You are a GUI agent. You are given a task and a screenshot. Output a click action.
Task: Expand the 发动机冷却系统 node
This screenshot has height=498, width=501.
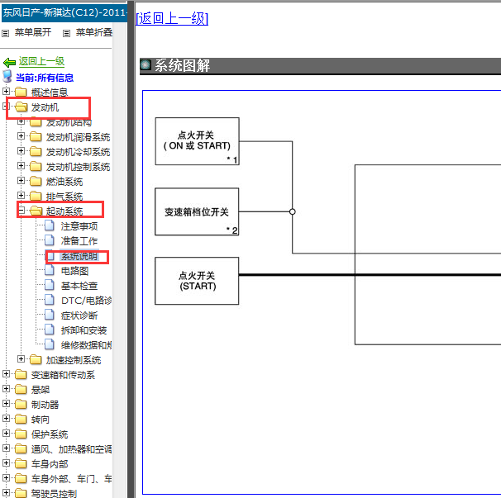(x=21, y=150)
